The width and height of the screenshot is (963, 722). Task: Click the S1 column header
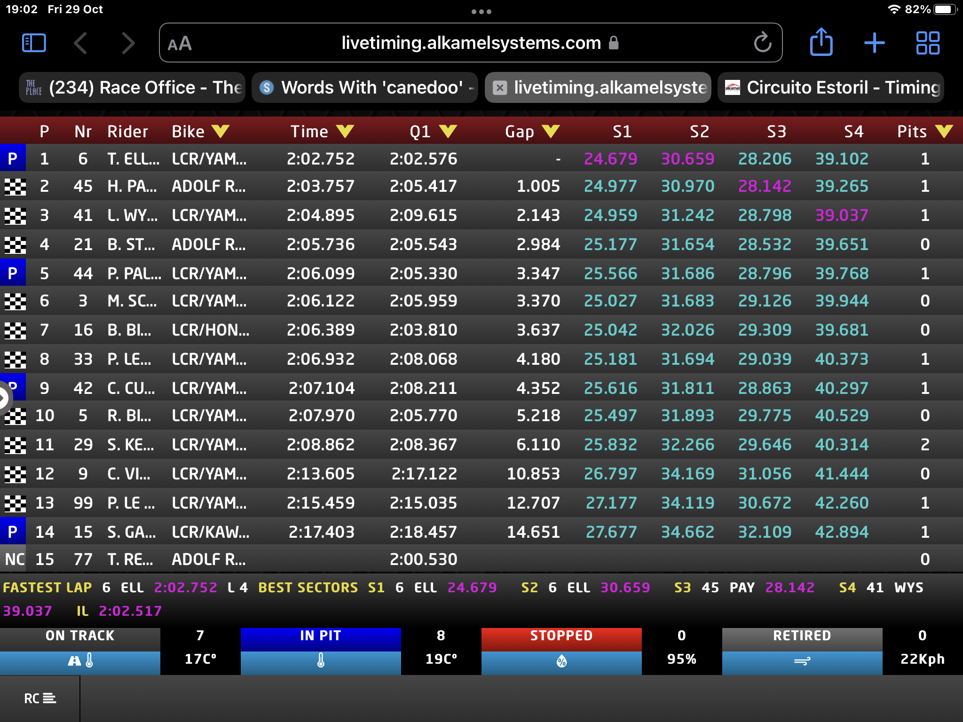(622, 132)
